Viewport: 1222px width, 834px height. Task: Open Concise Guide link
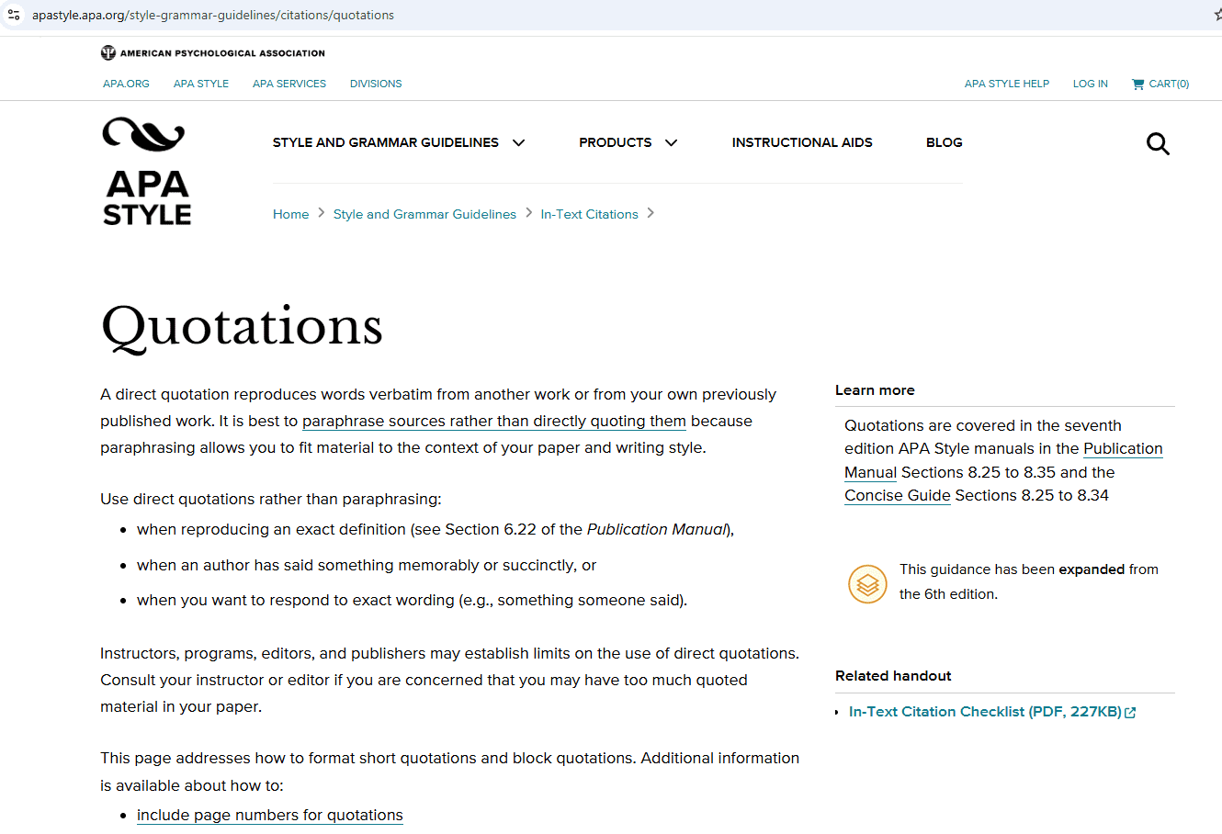[x=898, y=496]
